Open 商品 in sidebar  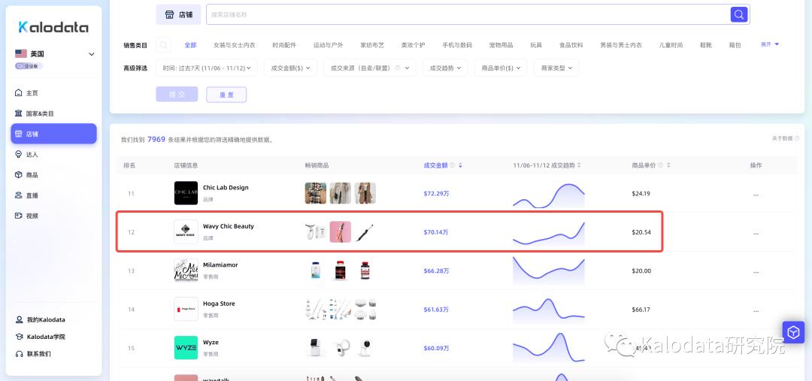click(x=53, y=175)
